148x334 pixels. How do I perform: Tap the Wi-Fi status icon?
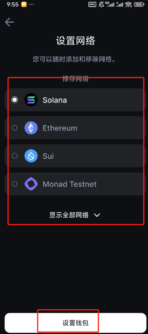click(x=128, y=5)
